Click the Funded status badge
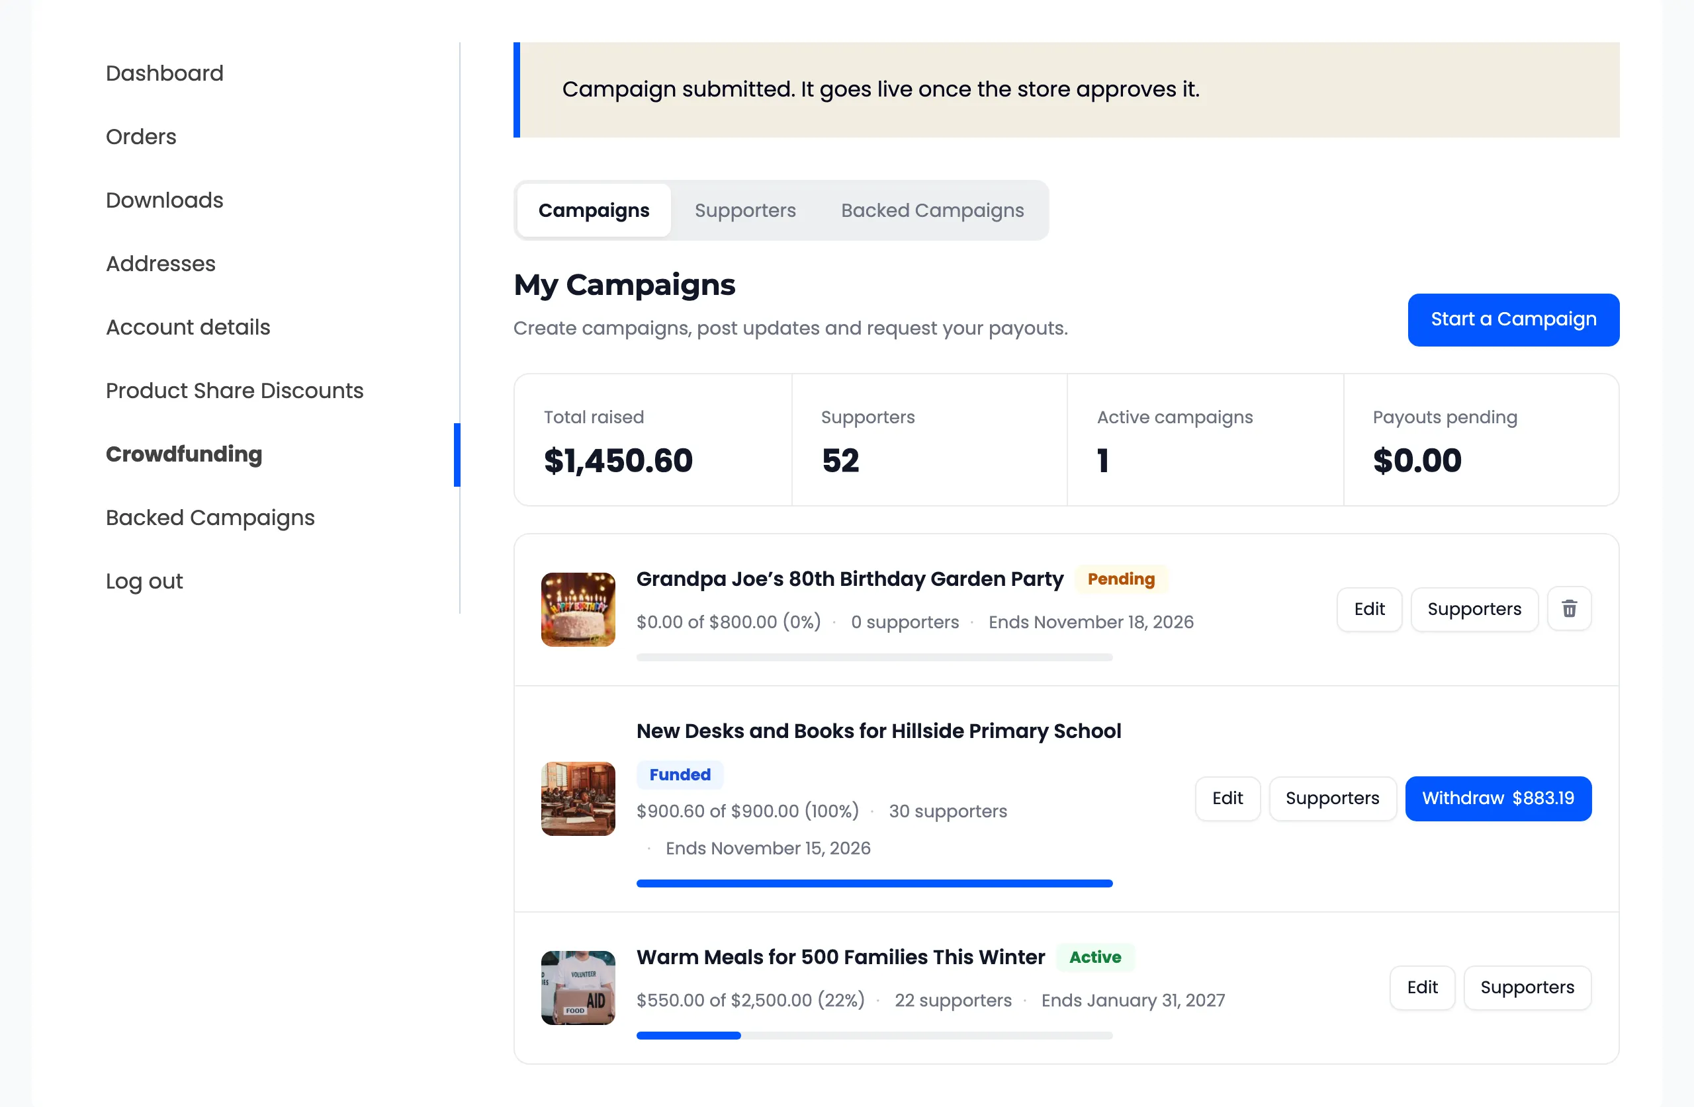Image resolution: width=1694 pixels, height=1107 pixels. [x=680, y=775]
